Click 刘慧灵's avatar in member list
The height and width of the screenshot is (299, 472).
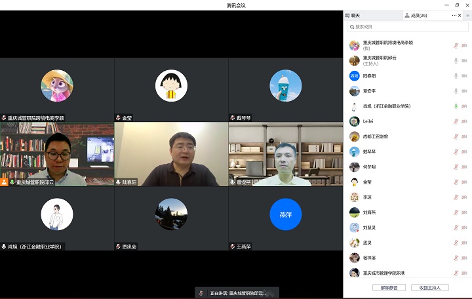pyautogui.click(x=354, y=228)
